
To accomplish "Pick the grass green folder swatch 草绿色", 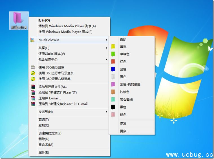I will coord(113,54).
